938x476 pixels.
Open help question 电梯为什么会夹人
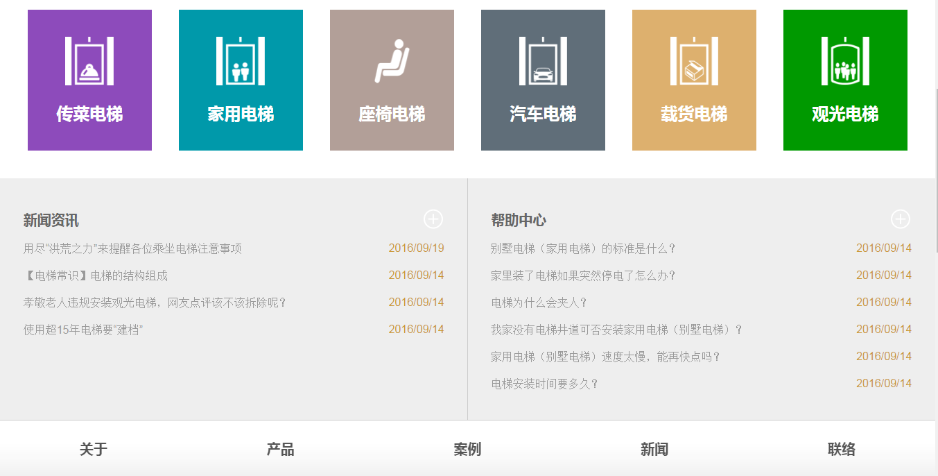[x=539, y=303]
